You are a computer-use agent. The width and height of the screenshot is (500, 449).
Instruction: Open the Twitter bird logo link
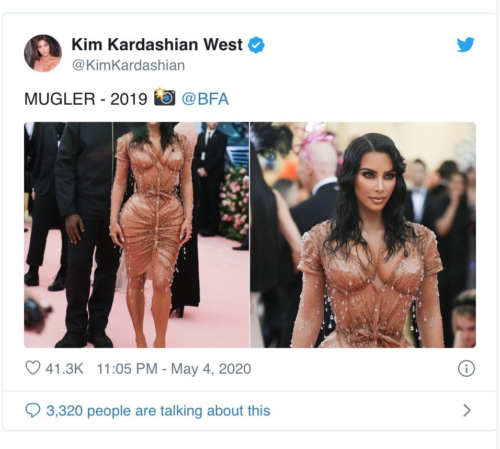click(x=465, y=44)
